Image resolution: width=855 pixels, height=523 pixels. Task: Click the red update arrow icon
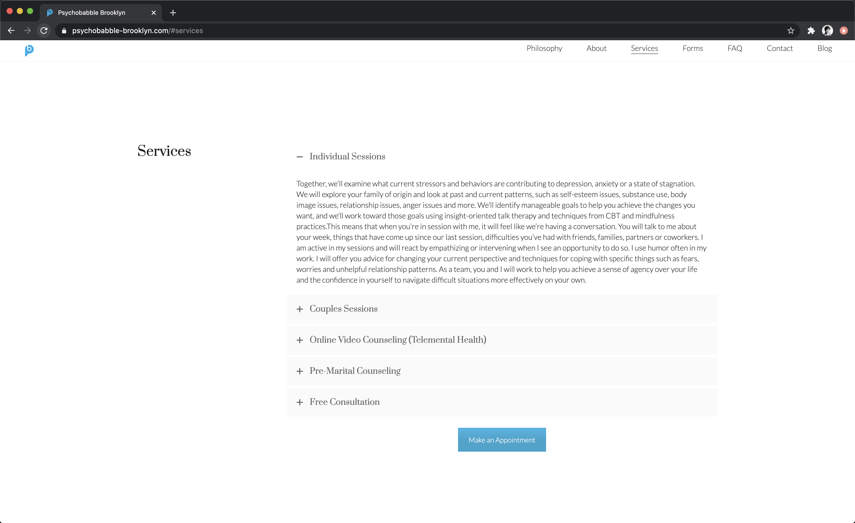click(844, 31)
